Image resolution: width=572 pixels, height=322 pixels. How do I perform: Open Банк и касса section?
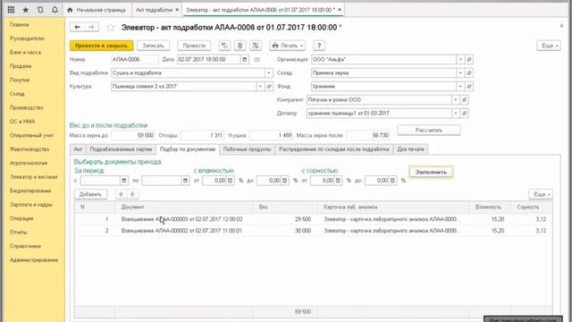click(25, 52)
